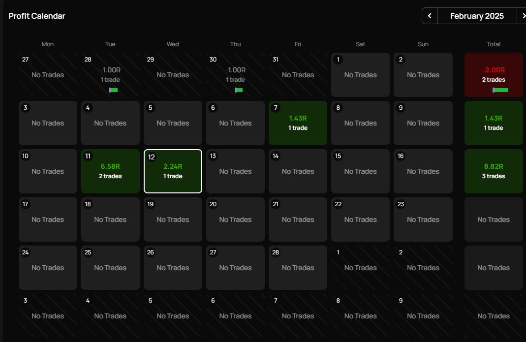Screen dimensions: 526x342
Task: Select the February 26 day cell
Action: (x=173, y=268)
